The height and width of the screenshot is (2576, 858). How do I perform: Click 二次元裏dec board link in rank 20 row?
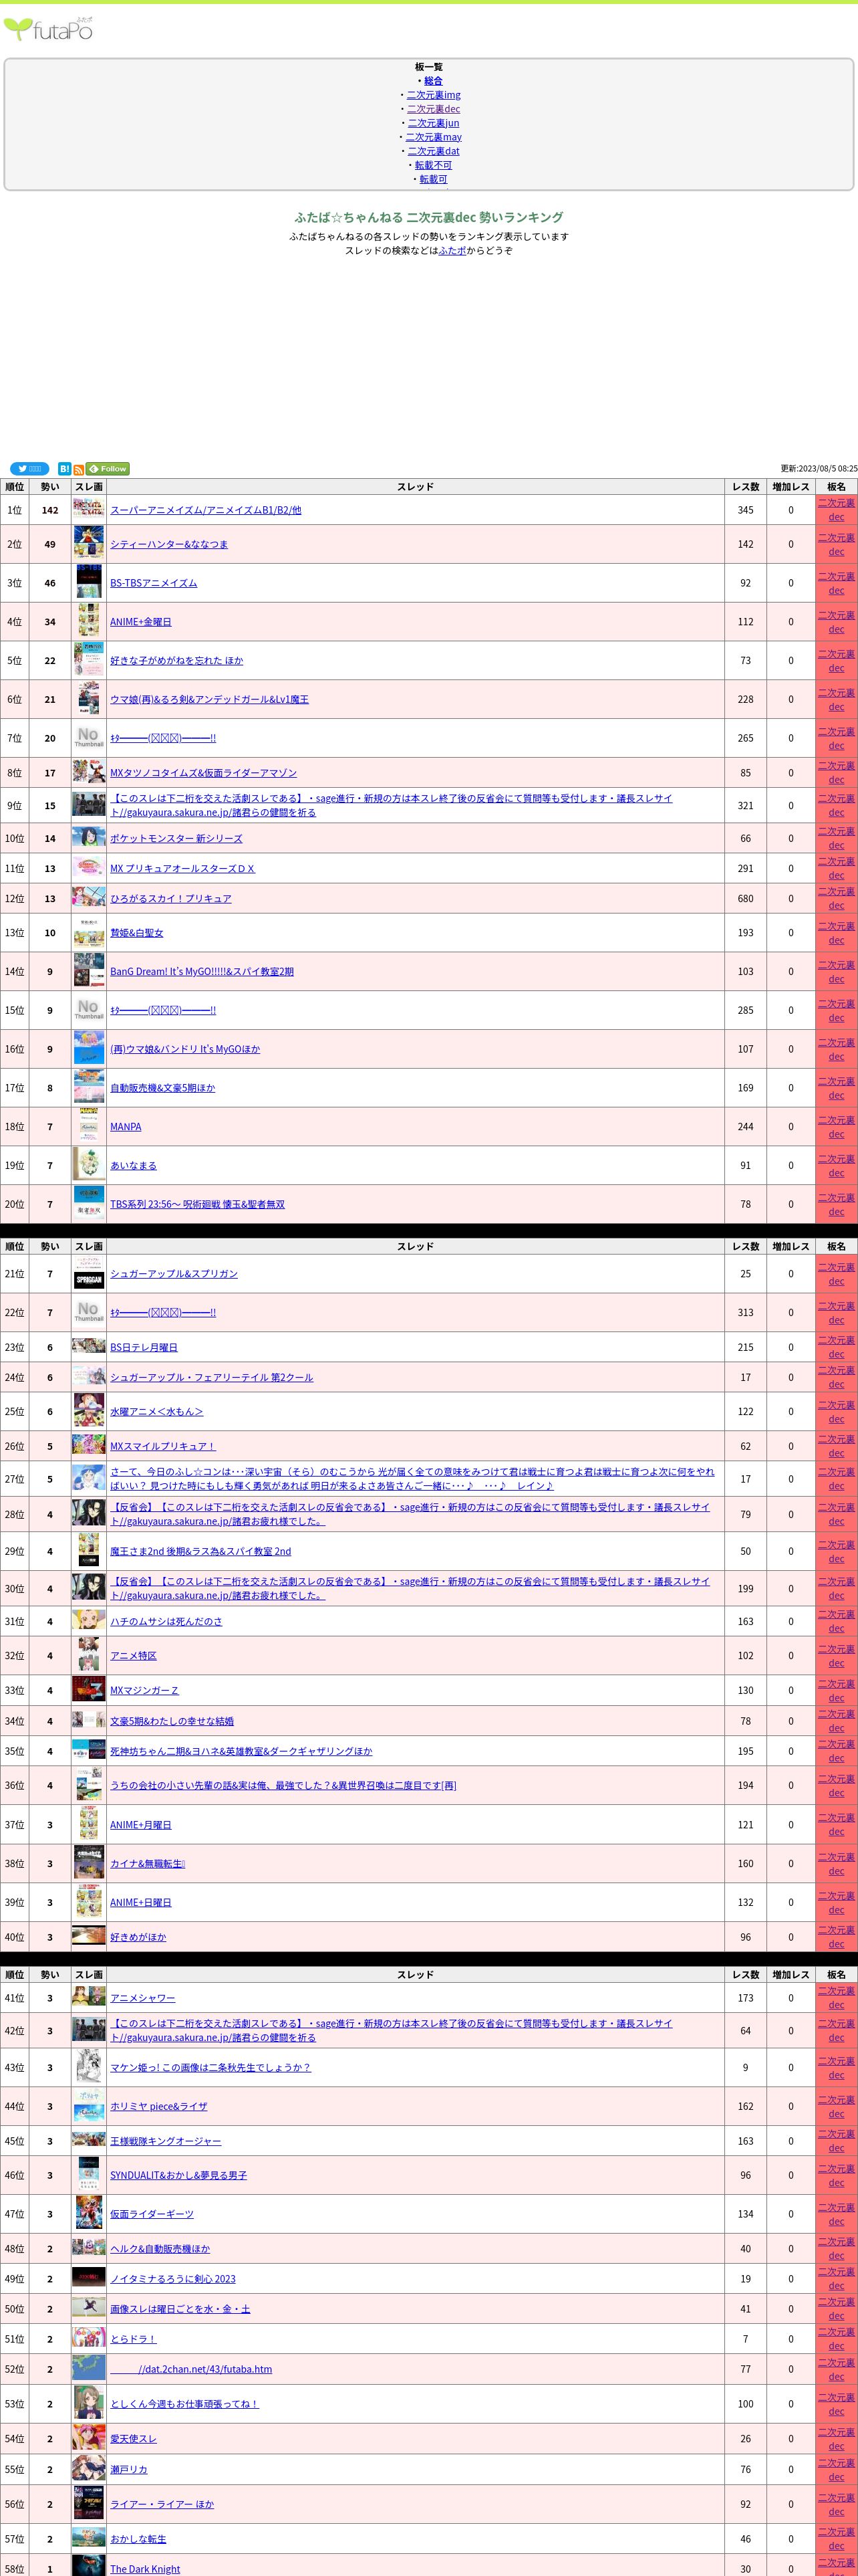836,1205
